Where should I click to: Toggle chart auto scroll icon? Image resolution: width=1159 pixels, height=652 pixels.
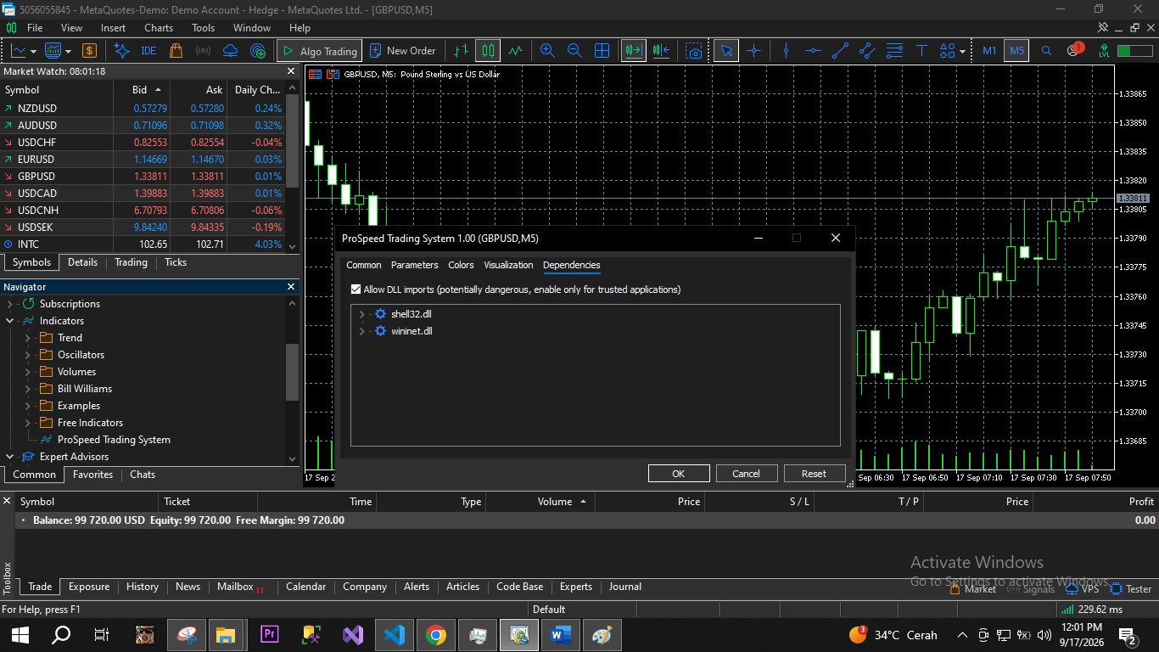coord(634,51)
